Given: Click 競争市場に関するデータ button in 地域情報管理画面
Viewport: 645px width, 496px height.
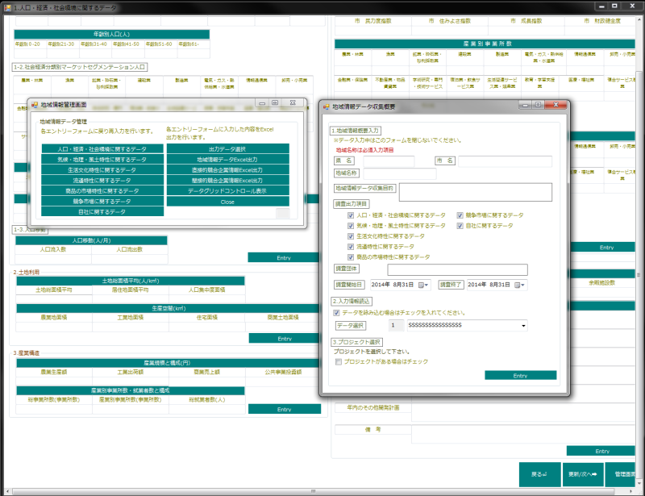Looking at the screenshot, I should click(x=102, y=202).
